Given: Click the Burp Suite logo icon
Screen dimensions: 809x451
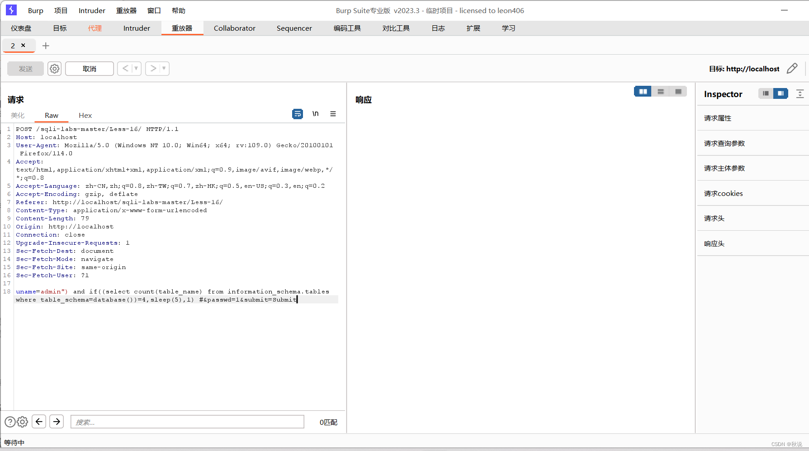Looking at the screenshot, I should (x=11, y=10).
